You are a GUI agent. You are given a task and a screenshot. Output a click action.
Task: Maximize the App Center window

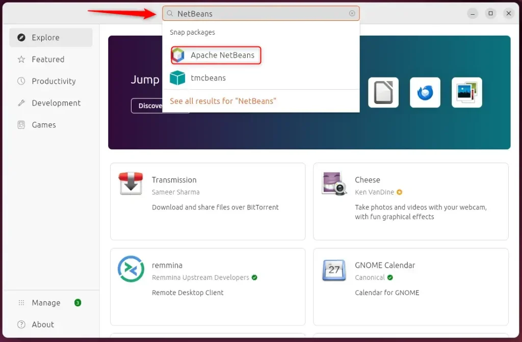click(490, 13)
